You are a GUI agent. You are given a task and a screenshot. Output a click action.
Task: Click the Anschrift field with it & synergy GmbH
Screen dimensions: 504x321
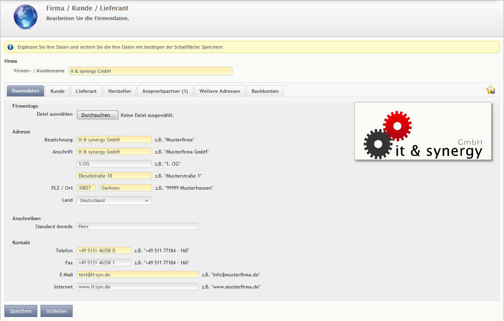coord(114,152)
